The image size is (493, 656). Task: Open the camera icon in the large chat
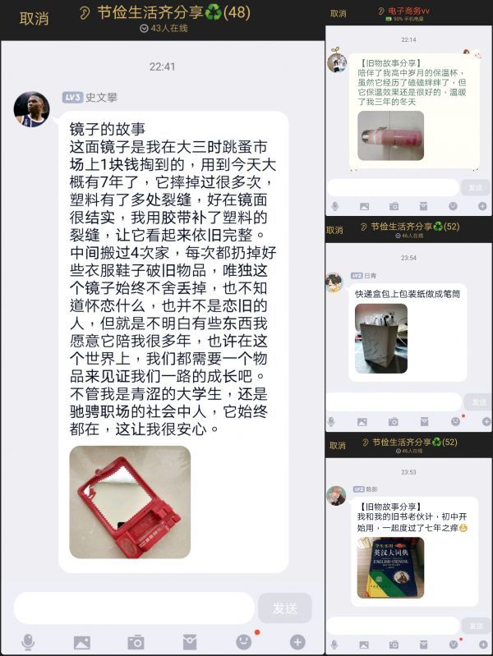click(x=136, y=642)
